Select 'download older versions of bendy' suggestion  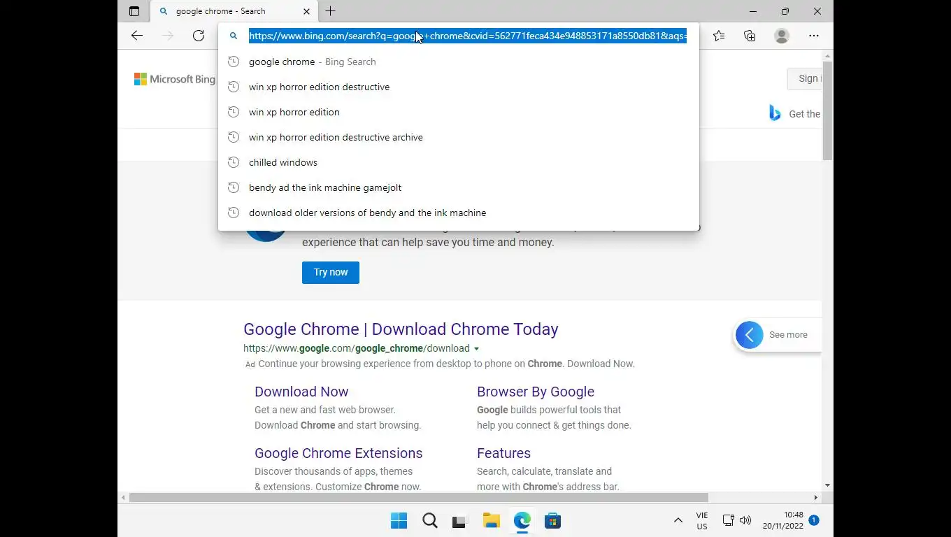(459, 213)
